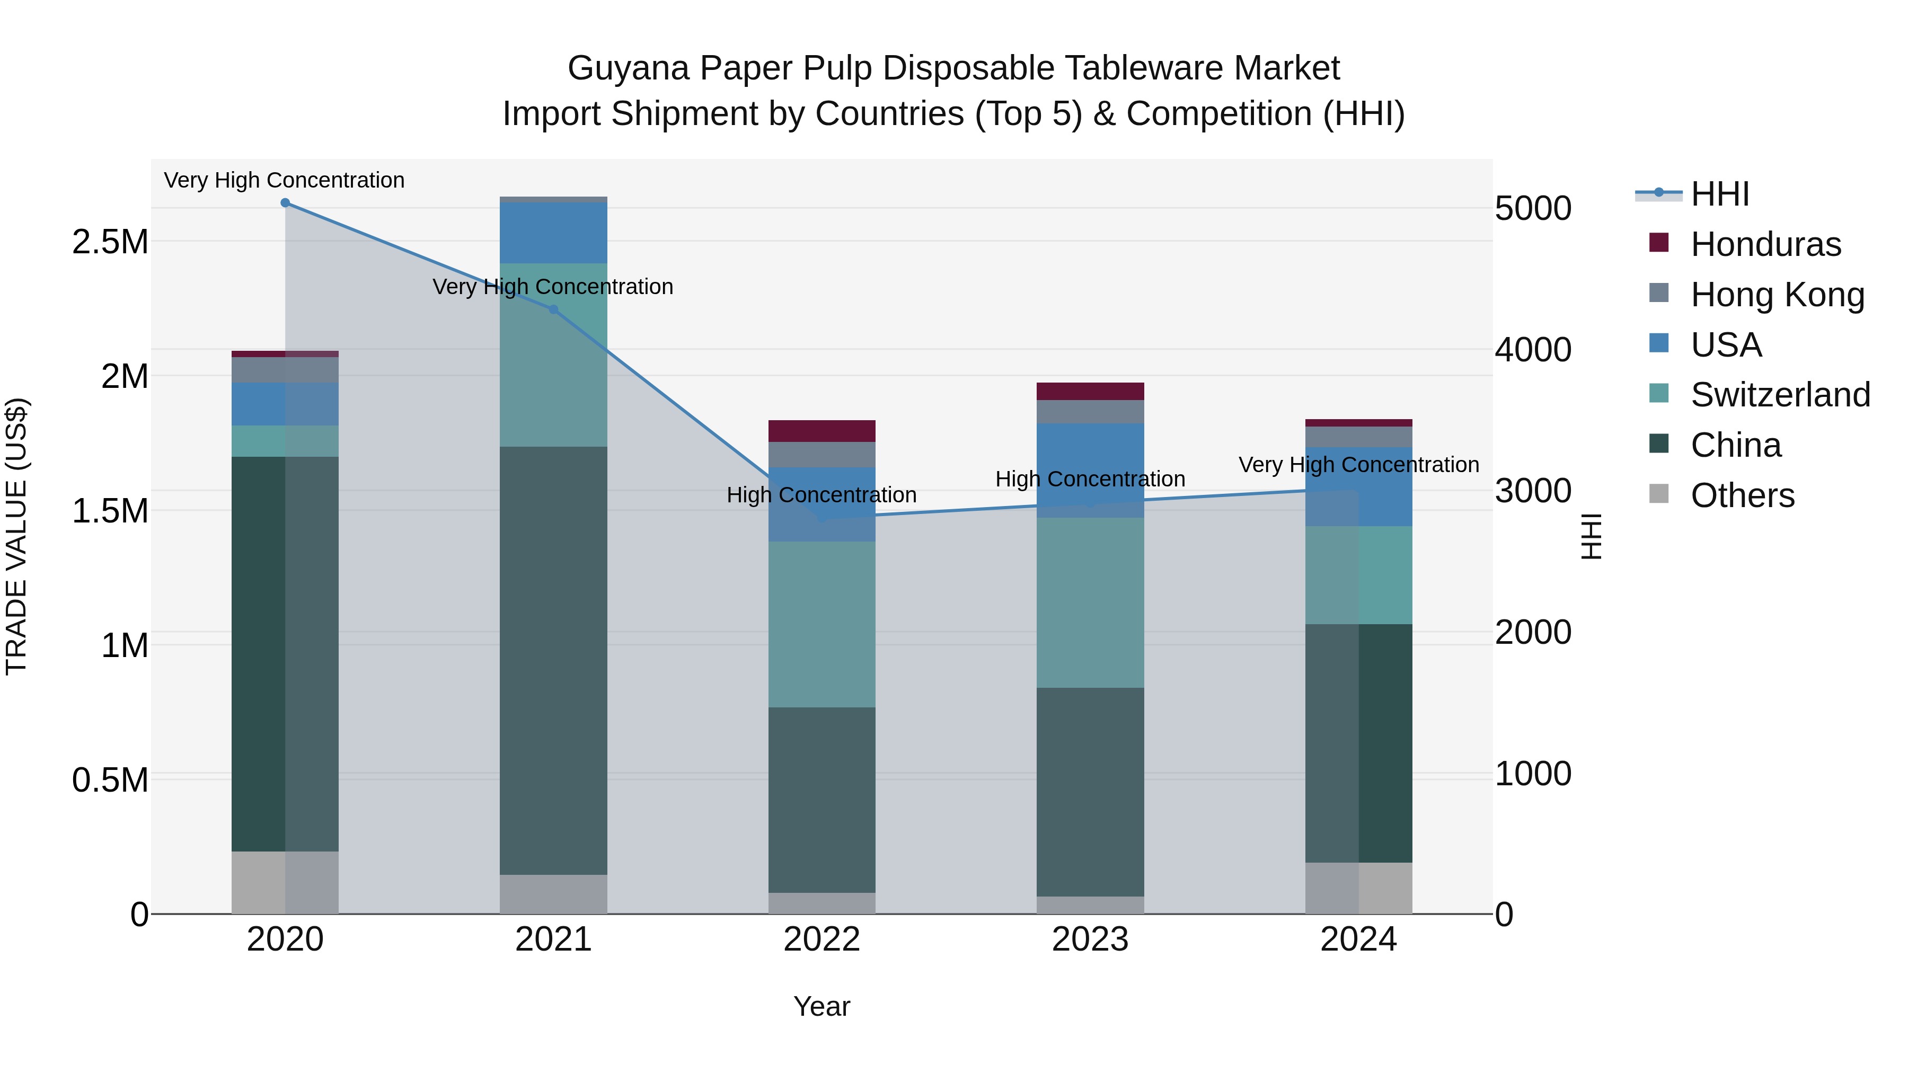1908x1073 pixels.
Task: Toggle the Honduras legend entry
Action: pos(1745,244)
